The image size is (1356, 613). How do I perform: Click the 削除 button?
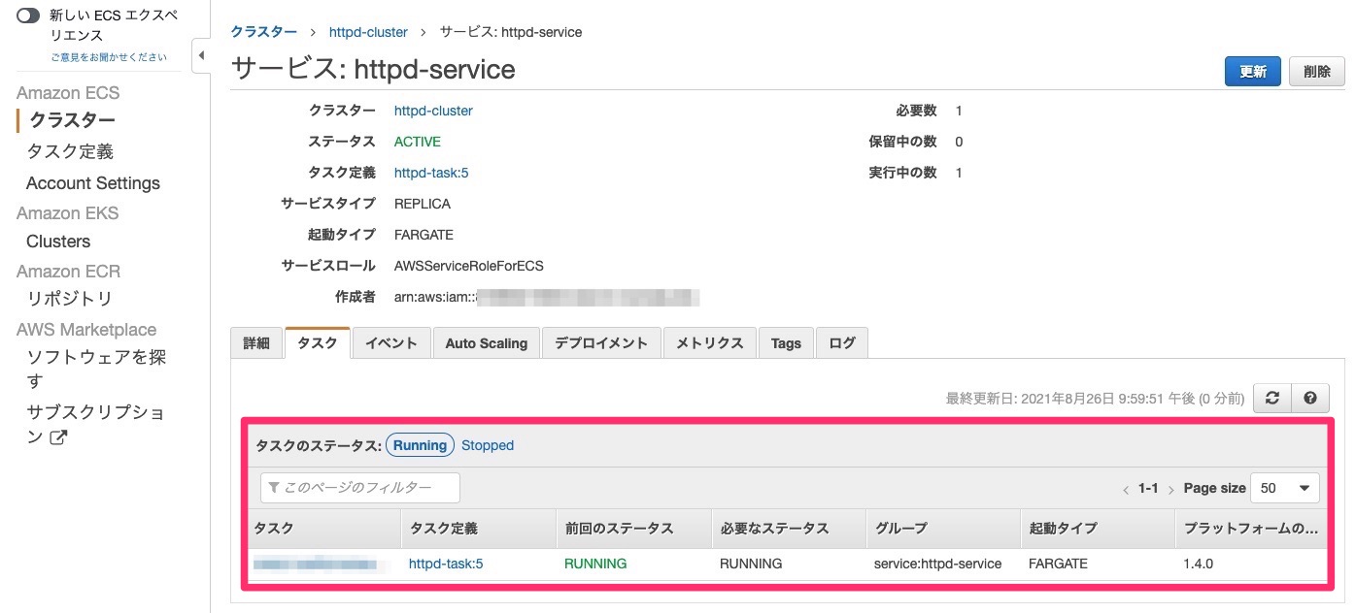tap(1316, 71)
